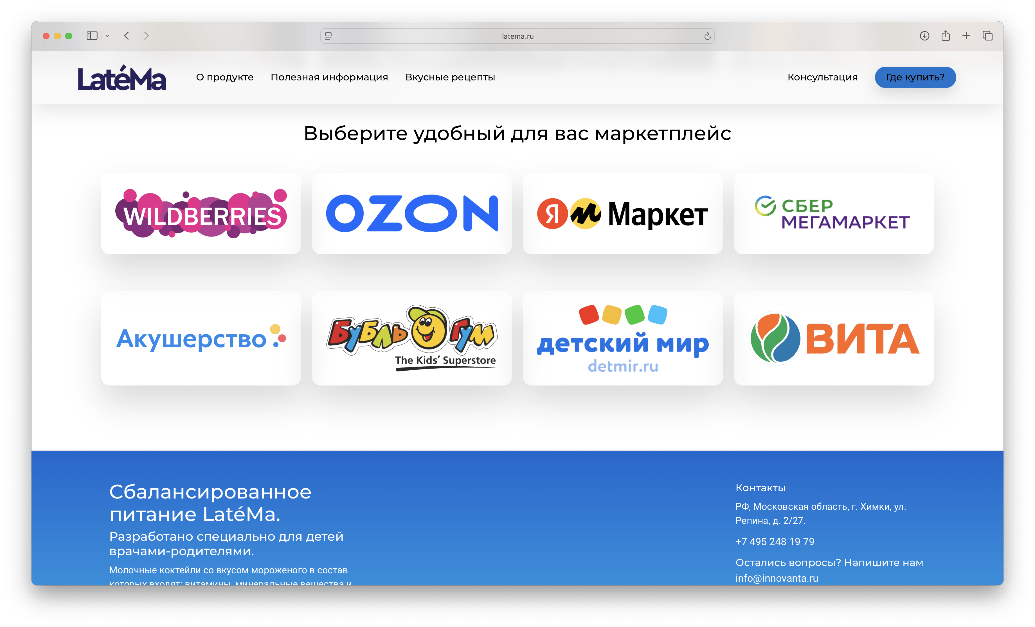
Task: Open the Полезная информация menu item
Action: (329, 77)
